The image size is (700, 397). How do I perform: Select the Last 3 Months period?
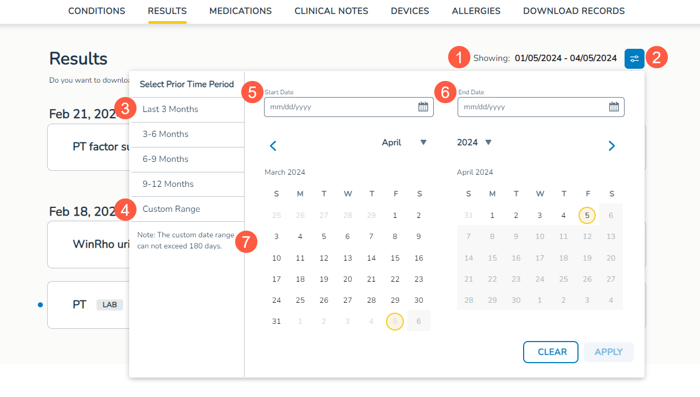coord(170,109)
